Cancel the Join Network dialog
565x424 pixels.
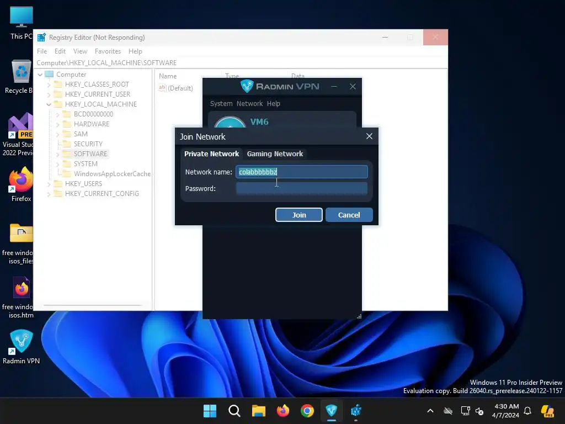349,215
